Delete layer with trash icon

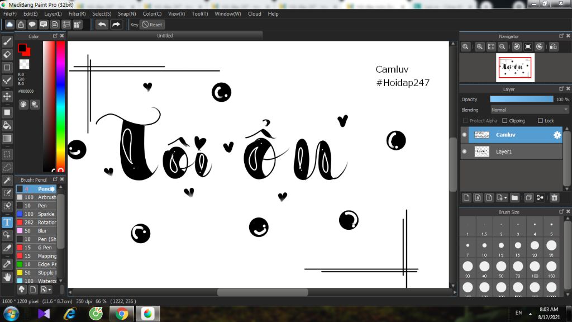pos(554,197)
